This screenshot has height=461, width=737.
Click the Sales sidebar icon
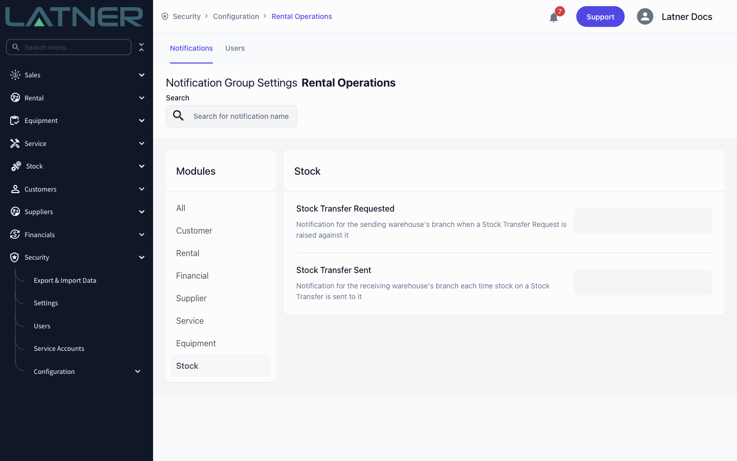coord(15,75)
